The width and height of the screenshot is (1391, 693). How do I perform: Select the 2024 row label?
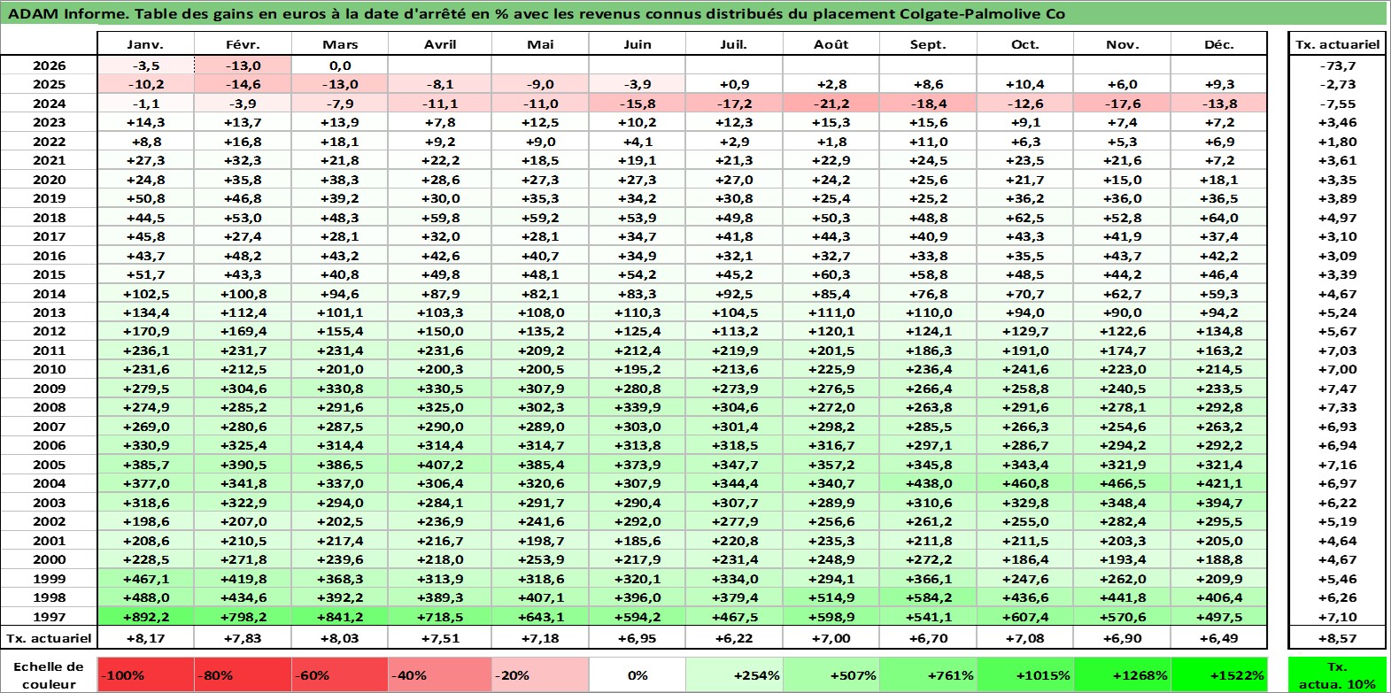pyautogui.click(x=49, y=104)
